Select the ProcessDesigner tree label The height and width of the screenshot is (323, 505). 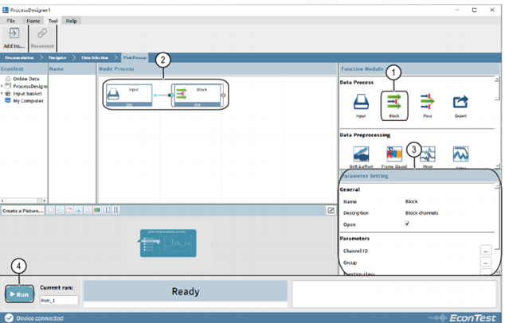point(30,86)
